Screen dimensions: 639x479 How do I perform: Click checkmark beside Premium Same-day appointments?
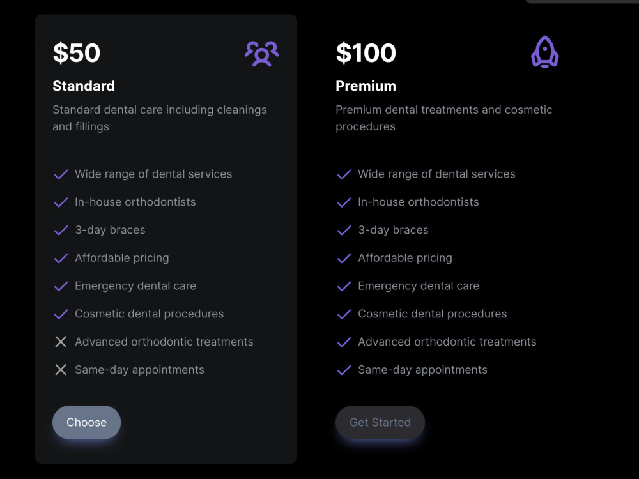point(344,370)
